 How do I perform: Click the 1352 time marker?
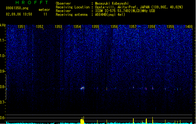pyautogui.click(x=40, y=27)
